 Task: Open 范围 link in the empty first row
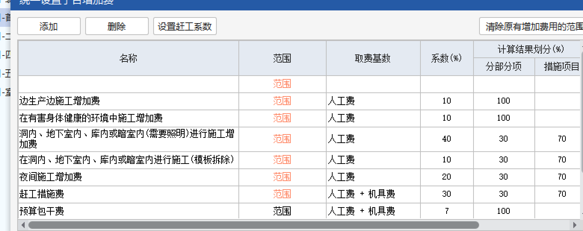click(282, 84)
